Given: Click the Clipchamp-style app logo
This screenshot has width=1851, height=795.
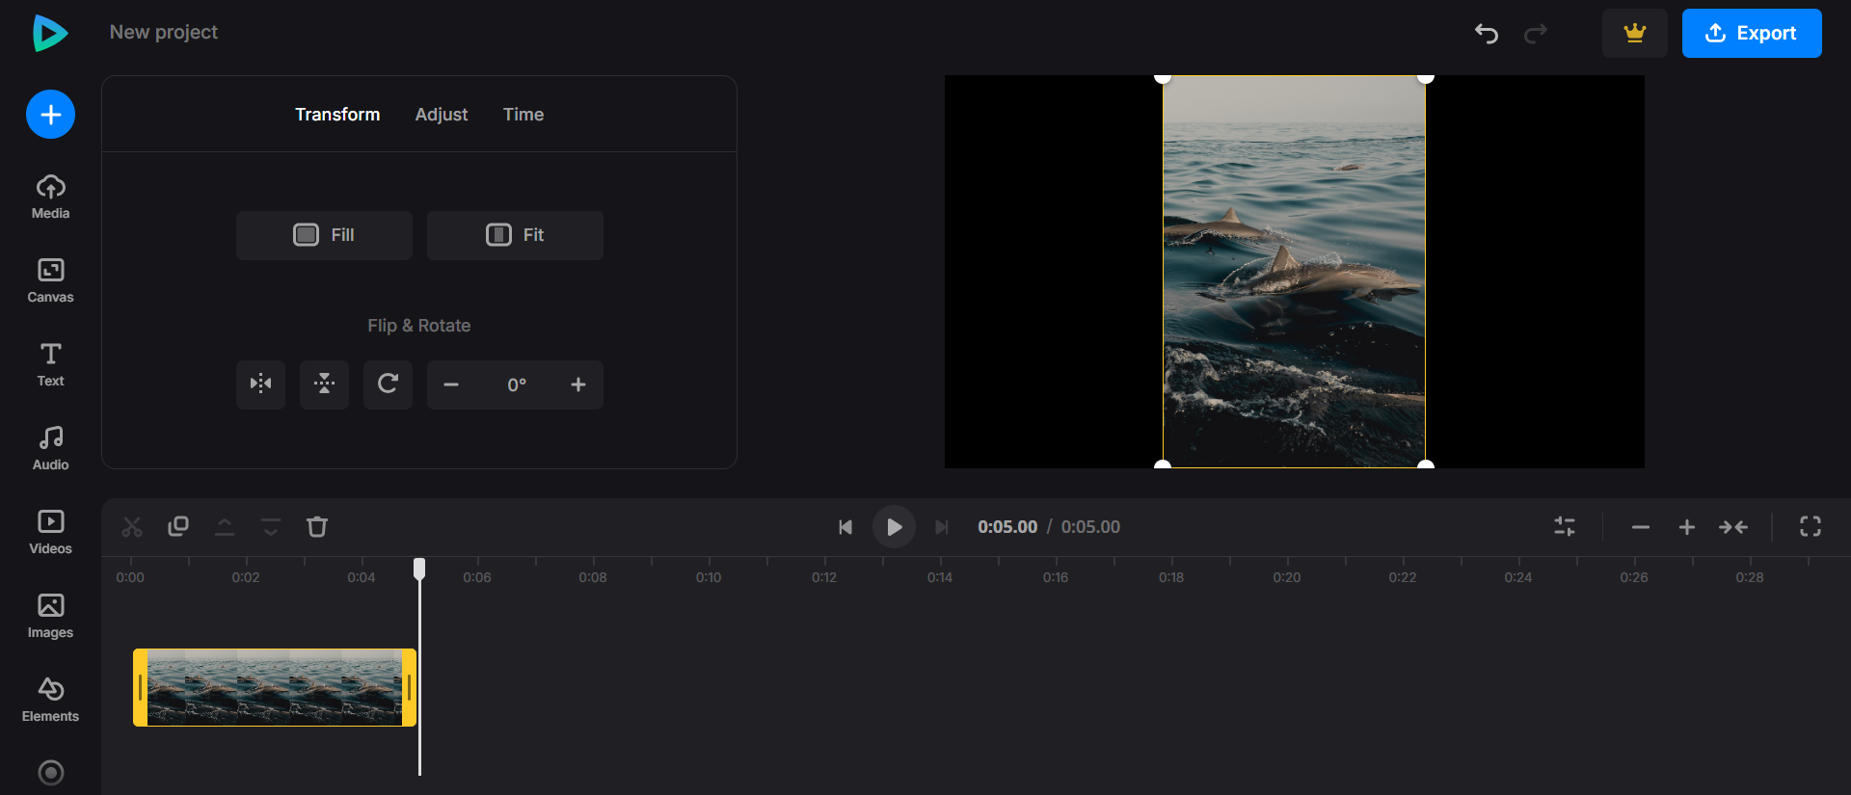Looking at the screenshot, I should 50,33.
